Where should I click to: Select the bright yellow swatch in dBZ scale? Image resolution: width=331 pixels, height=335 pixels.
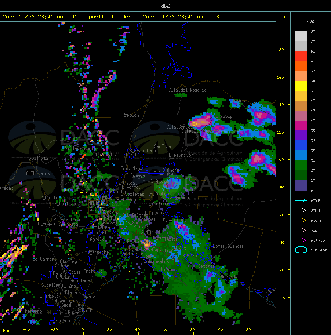(x=301, y=86)
